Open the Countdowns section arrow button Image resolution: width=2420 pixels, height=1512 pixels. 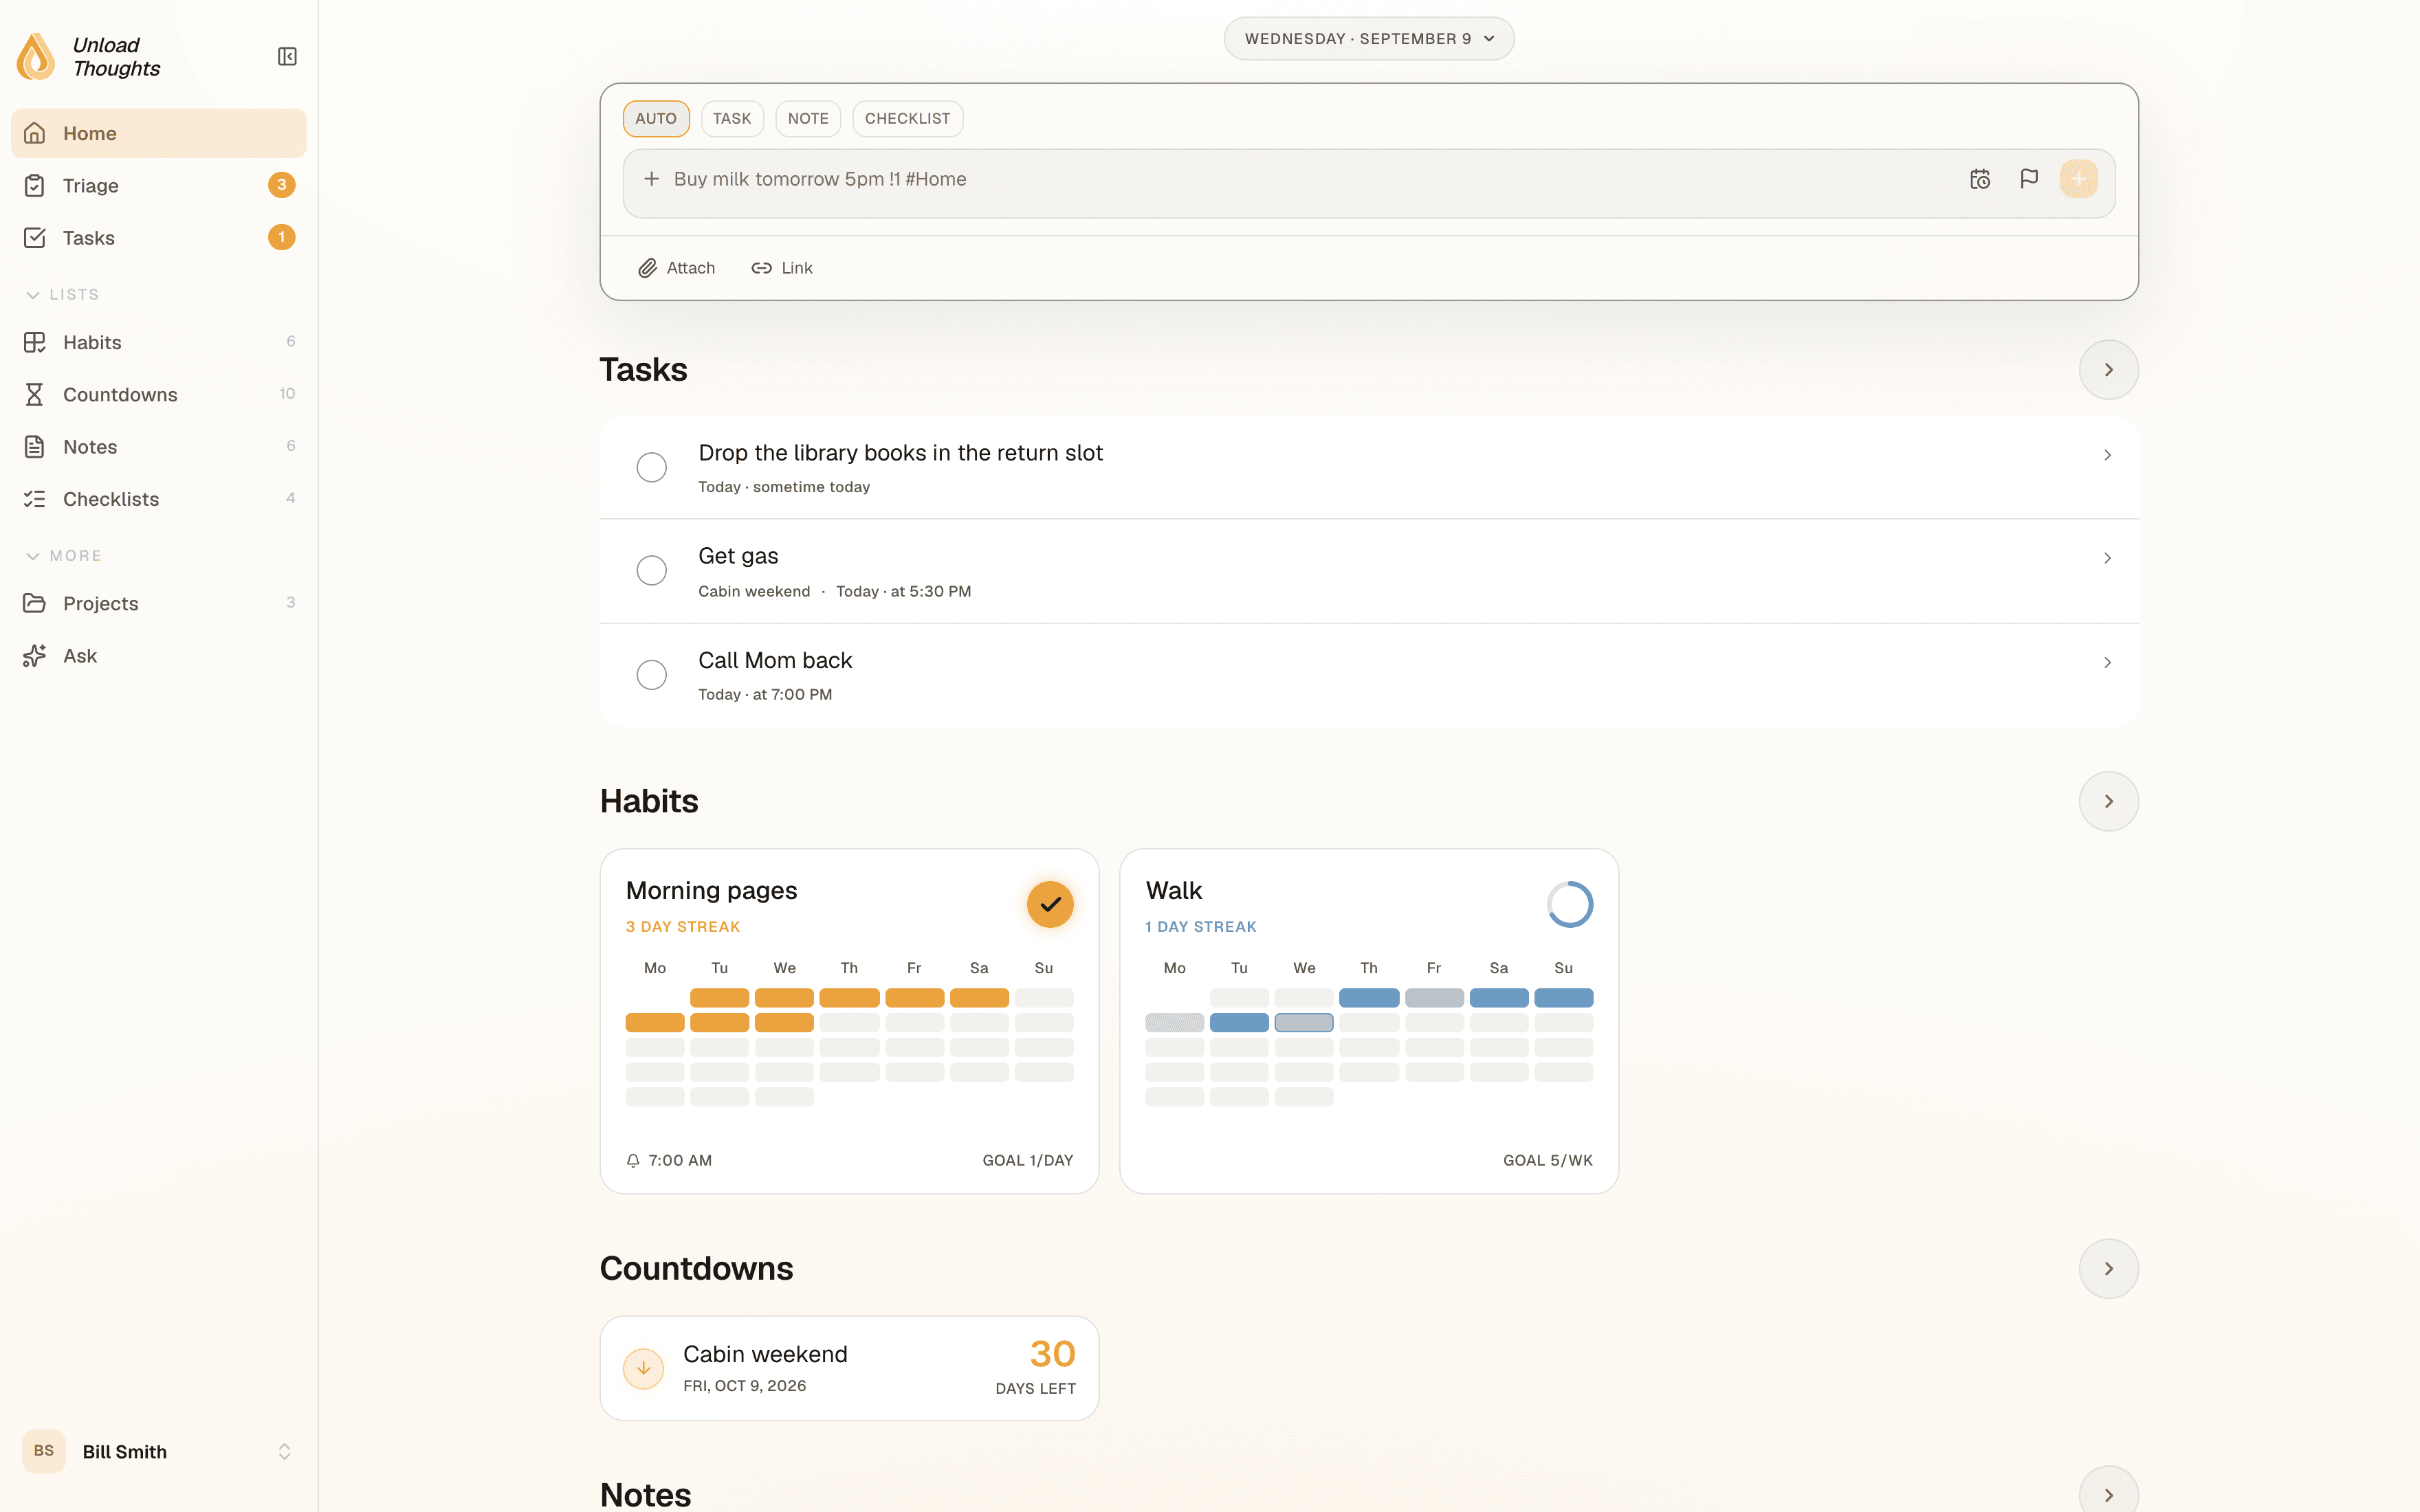point(2109,1269)
